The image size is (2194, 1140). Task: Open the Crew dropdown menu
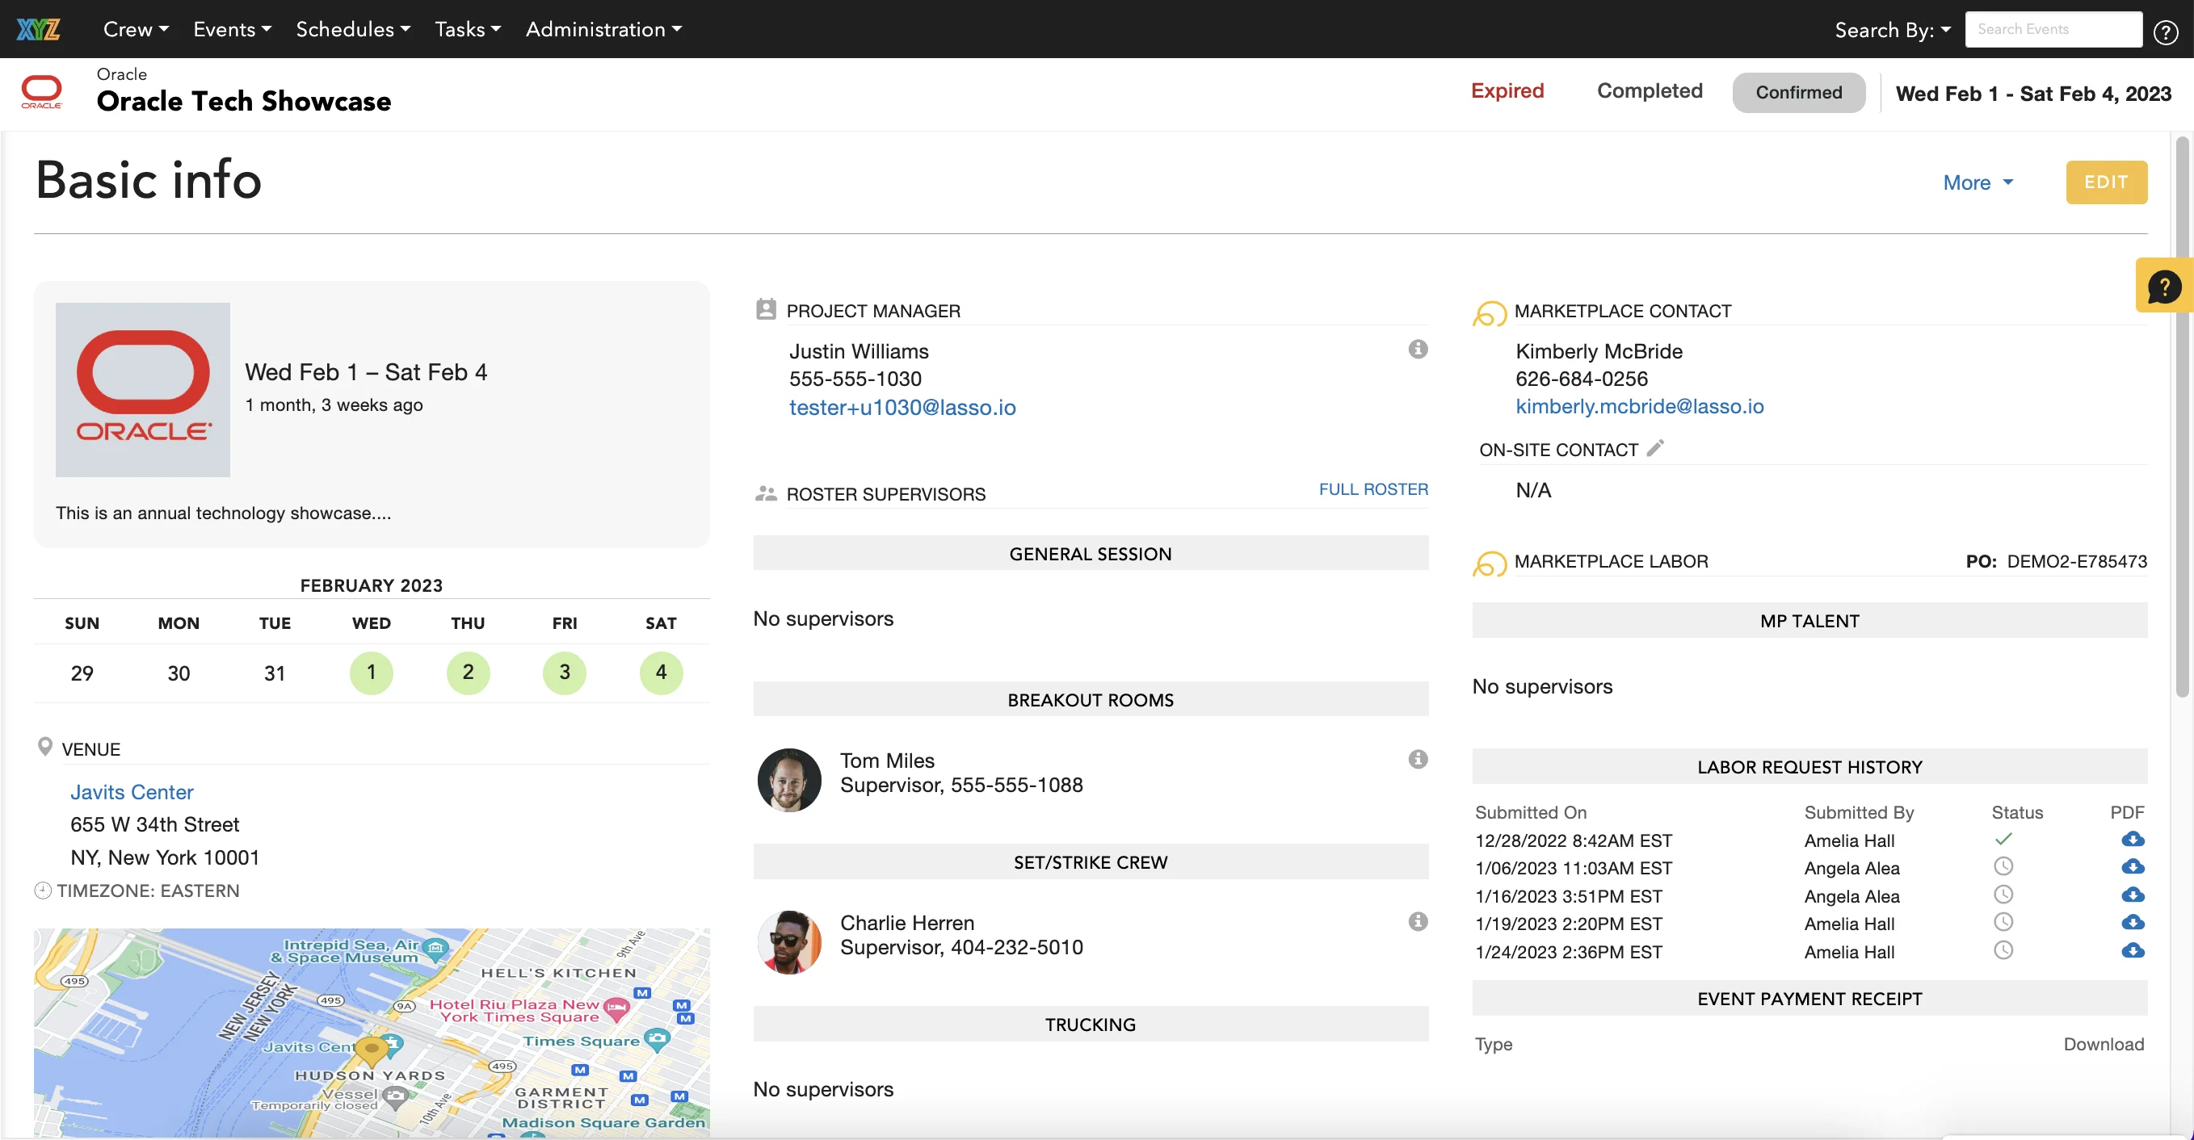coord(136,29)
